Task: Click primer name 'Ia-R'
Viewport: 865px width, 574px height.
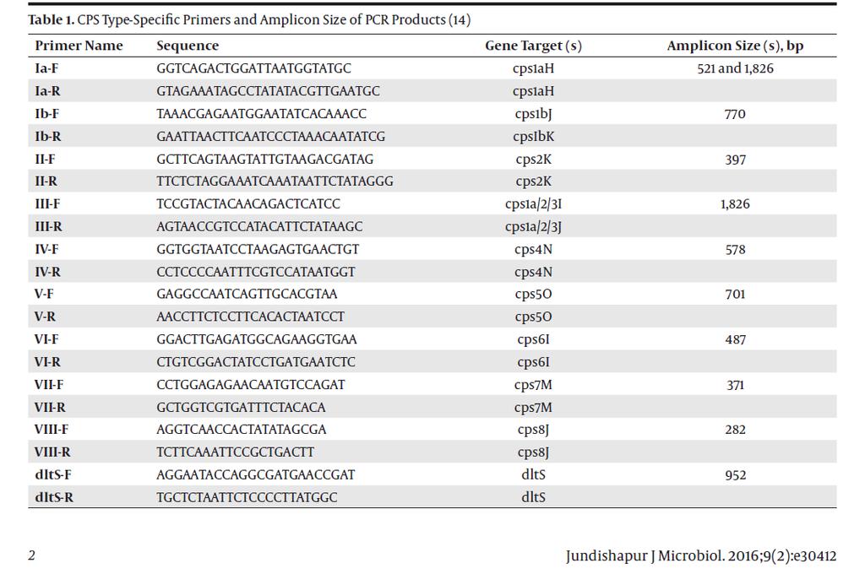Action: [47, 91]
